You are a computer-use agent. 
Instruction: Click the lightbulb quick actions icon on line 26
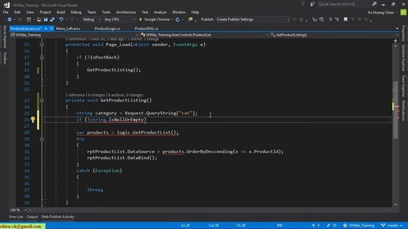click(x=33, y=120)
